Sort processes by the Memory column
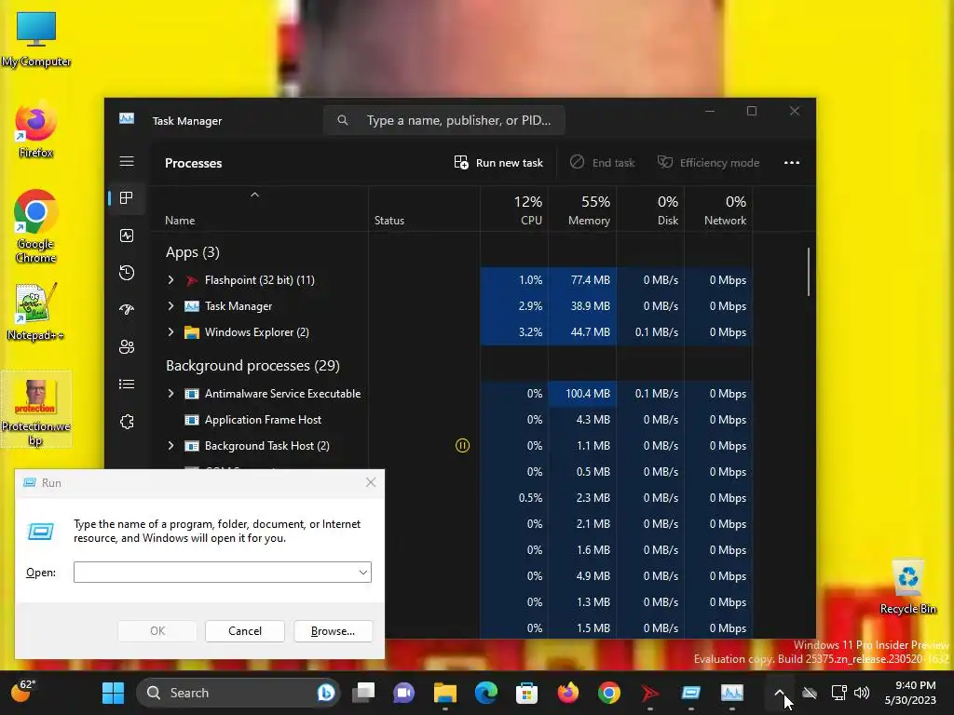This screenshot has width=954, height=715. 583,209
